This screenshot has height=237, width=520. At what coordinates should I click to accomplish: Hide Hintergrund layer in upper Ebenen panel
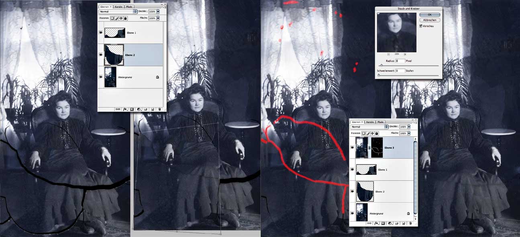pos(100,77)
